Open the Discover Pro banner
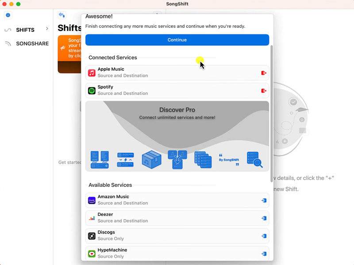This screenshot has height=265, width=354. click(177, 136)
